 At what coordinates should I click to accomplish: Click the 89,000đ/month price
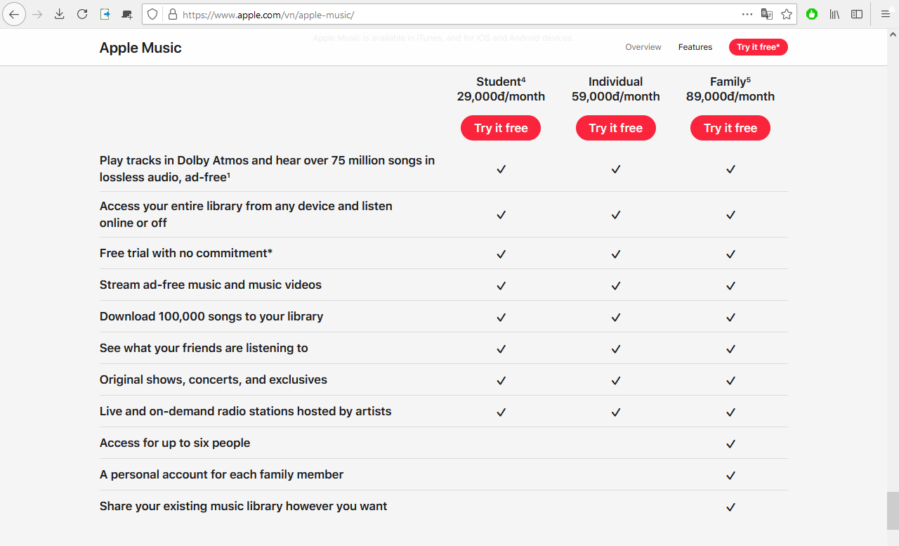(x=730, y=97)
